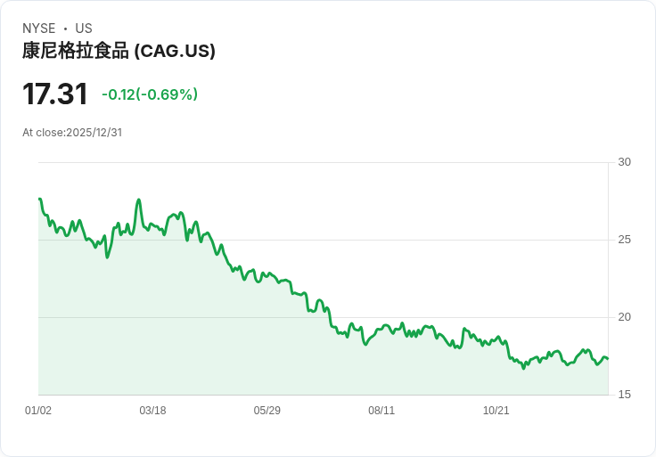This screenshot has height=457, width=656.
Task: Click the NYSE exchange label
Action: click(39, 29)
